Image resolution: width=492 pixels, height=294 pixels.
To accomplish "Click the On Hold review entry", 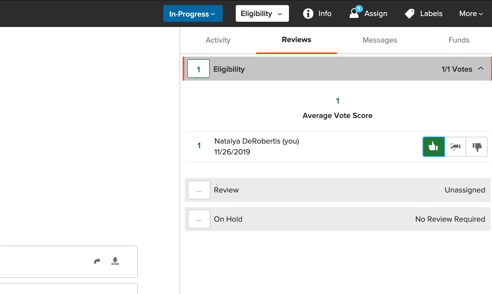I will click(337, 219).
